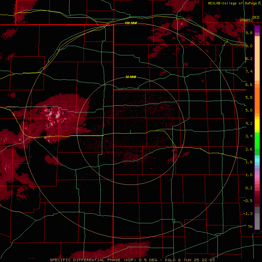Click the SPECIFIC DIFFERENTIAL PHASE caption text

click(85, 260)
